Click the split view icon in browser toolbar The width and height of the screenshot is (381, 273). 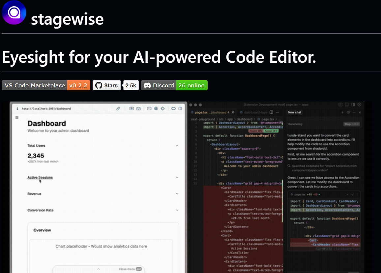[x=180, y=108]
